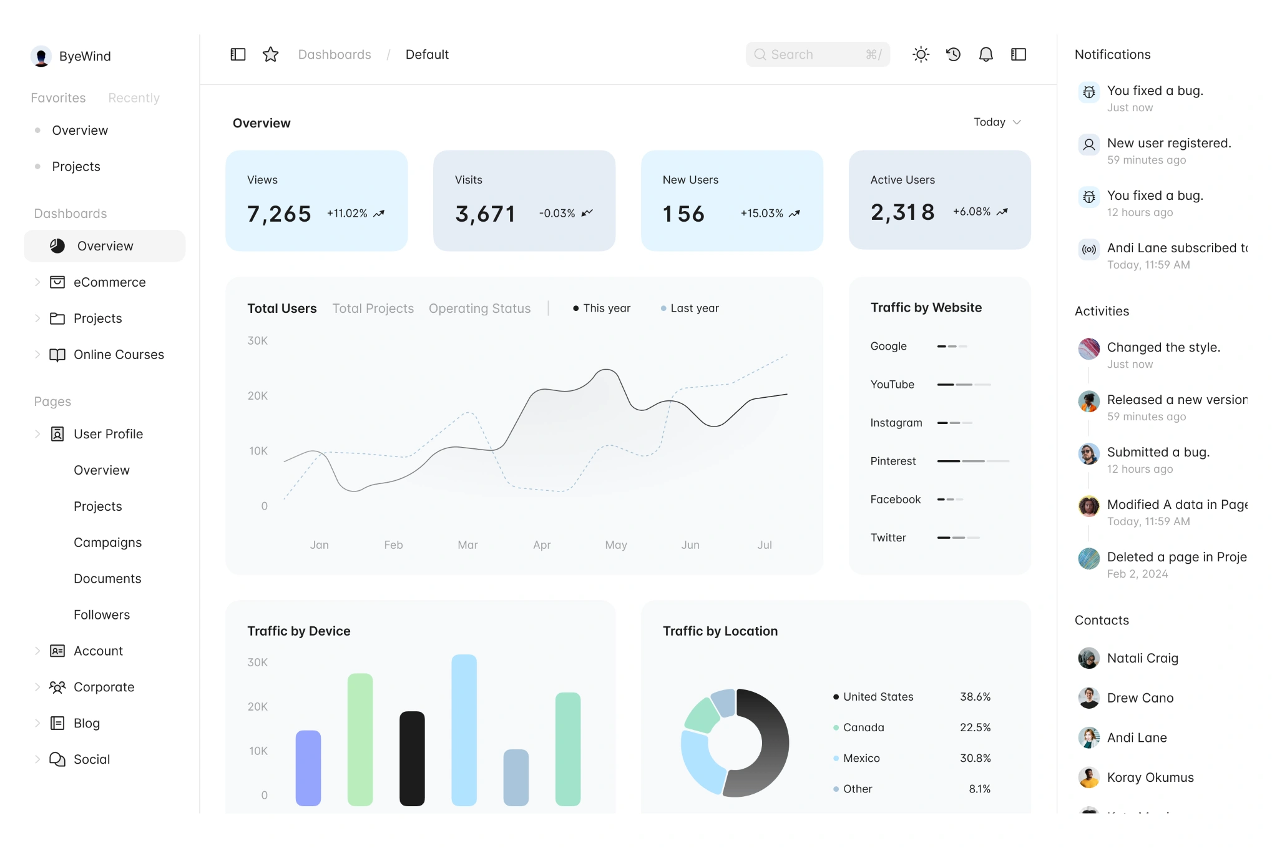Select the Total Users chart tab
The image size is (1272, 848).
(281, 308)
